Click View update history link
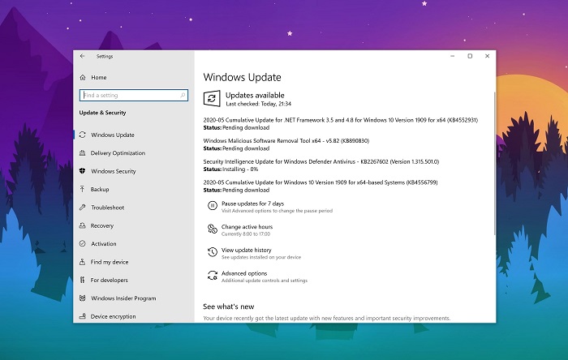The image size is (568, 360). click(x=246, y=251)
